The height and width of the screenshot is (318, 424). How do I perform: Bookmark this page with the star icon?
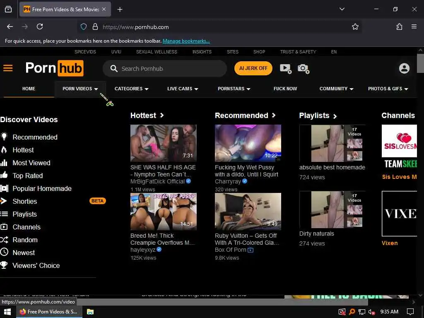355,26
